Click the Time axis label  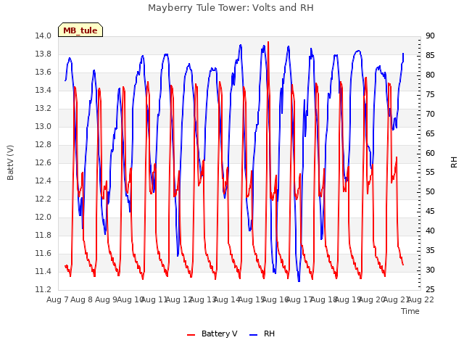(x=410, y=311)
